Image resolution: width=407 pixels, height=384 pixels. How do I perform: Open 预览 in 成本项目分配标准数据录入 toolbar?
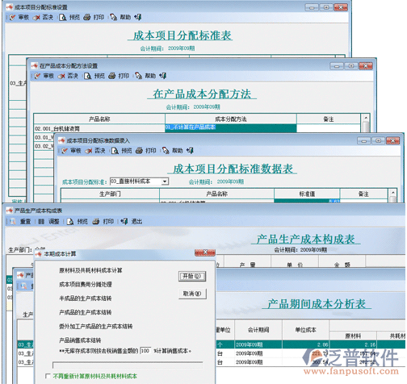tap(115, 151)
